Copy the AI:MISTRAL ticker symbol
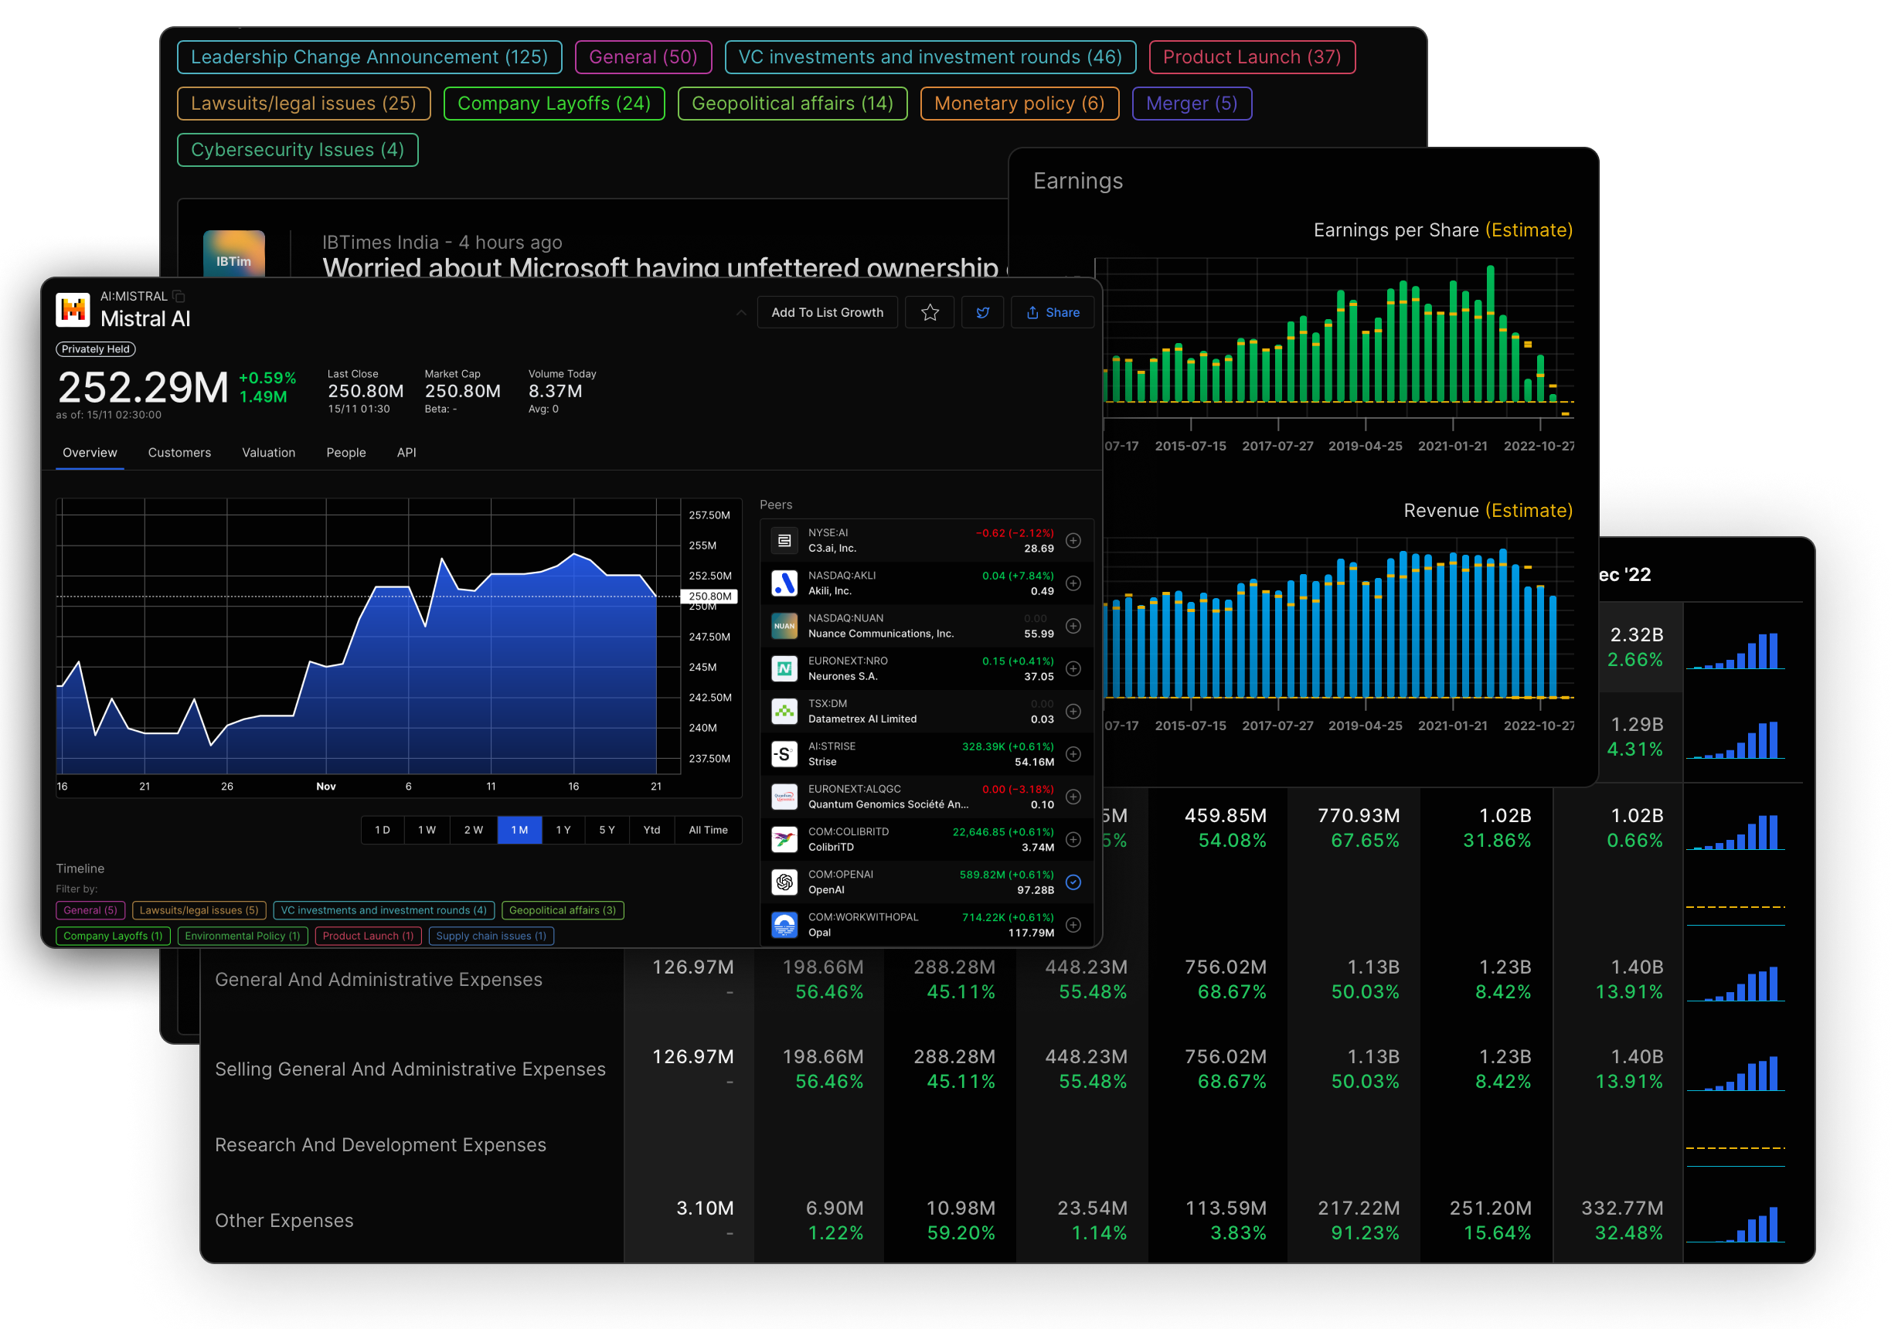This screenshot has width=1898, height=1329. [179, 296]
